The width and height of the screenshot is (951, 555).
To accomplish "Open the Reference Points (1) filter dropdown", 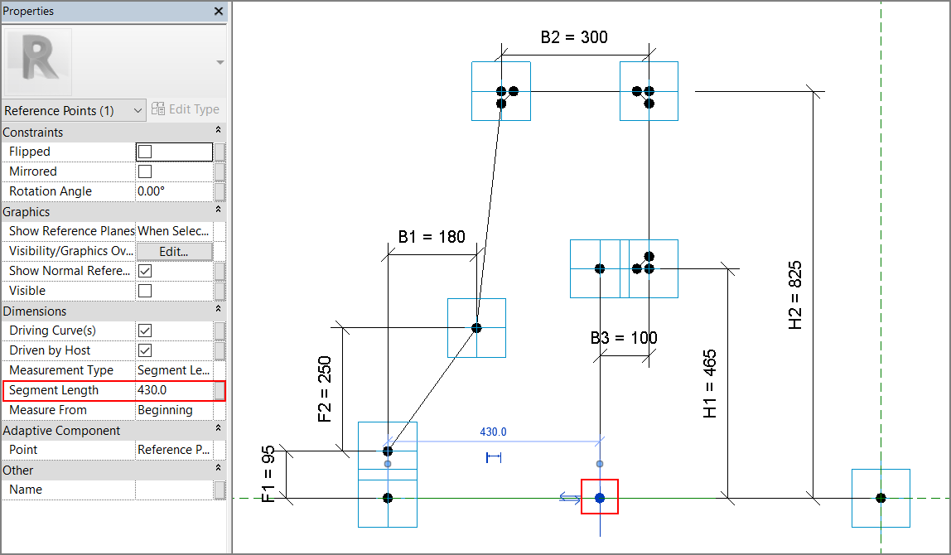I will pyautogui.click(x=74, y=110).
